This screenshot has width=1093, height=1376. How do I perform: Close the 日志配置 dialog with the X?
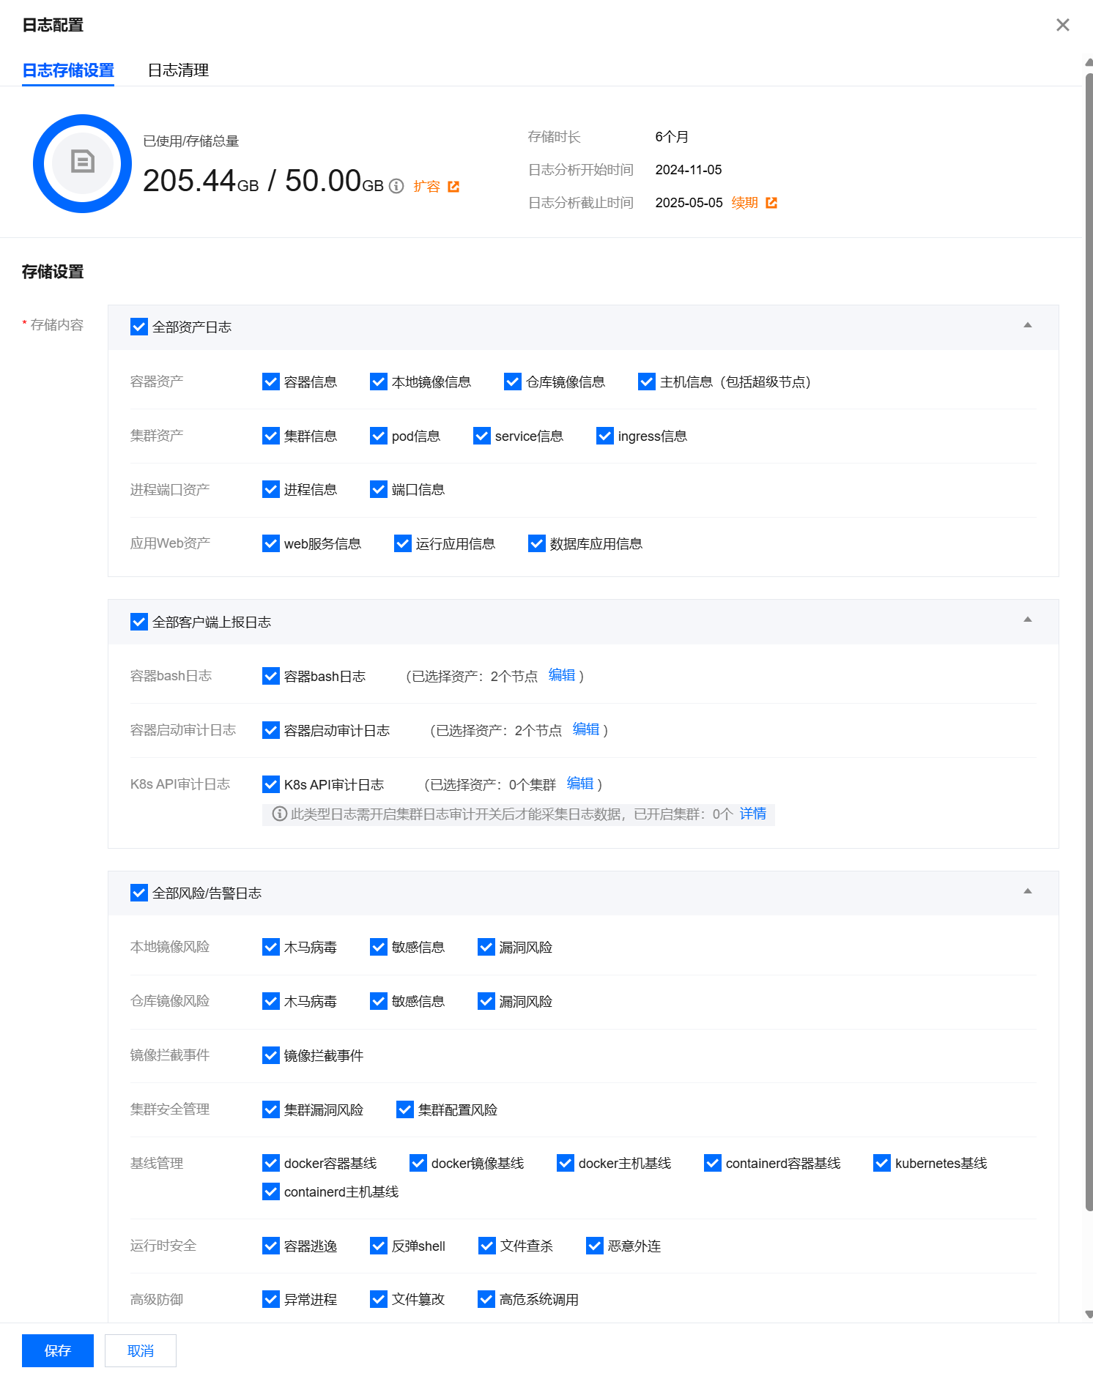tap(1063, 25)
